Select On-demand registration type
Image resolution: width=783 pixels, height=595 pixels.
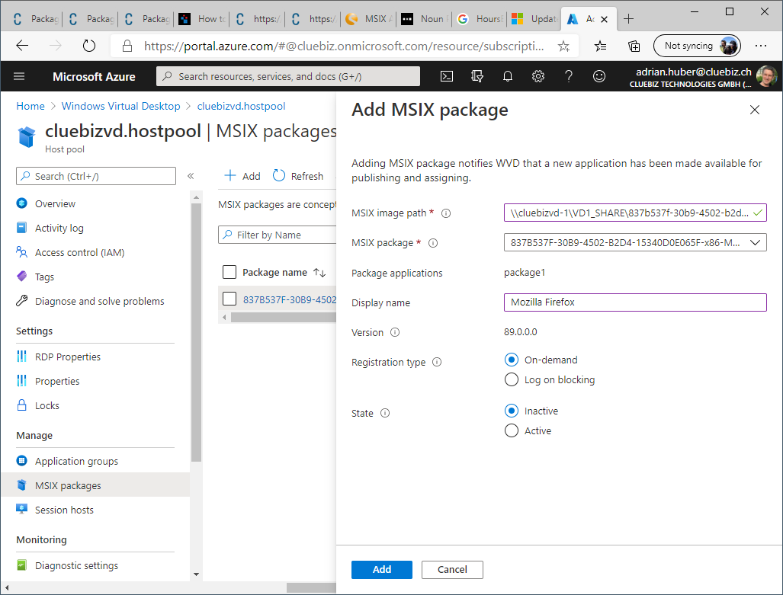pyautogui.click(x=512, y=360)
